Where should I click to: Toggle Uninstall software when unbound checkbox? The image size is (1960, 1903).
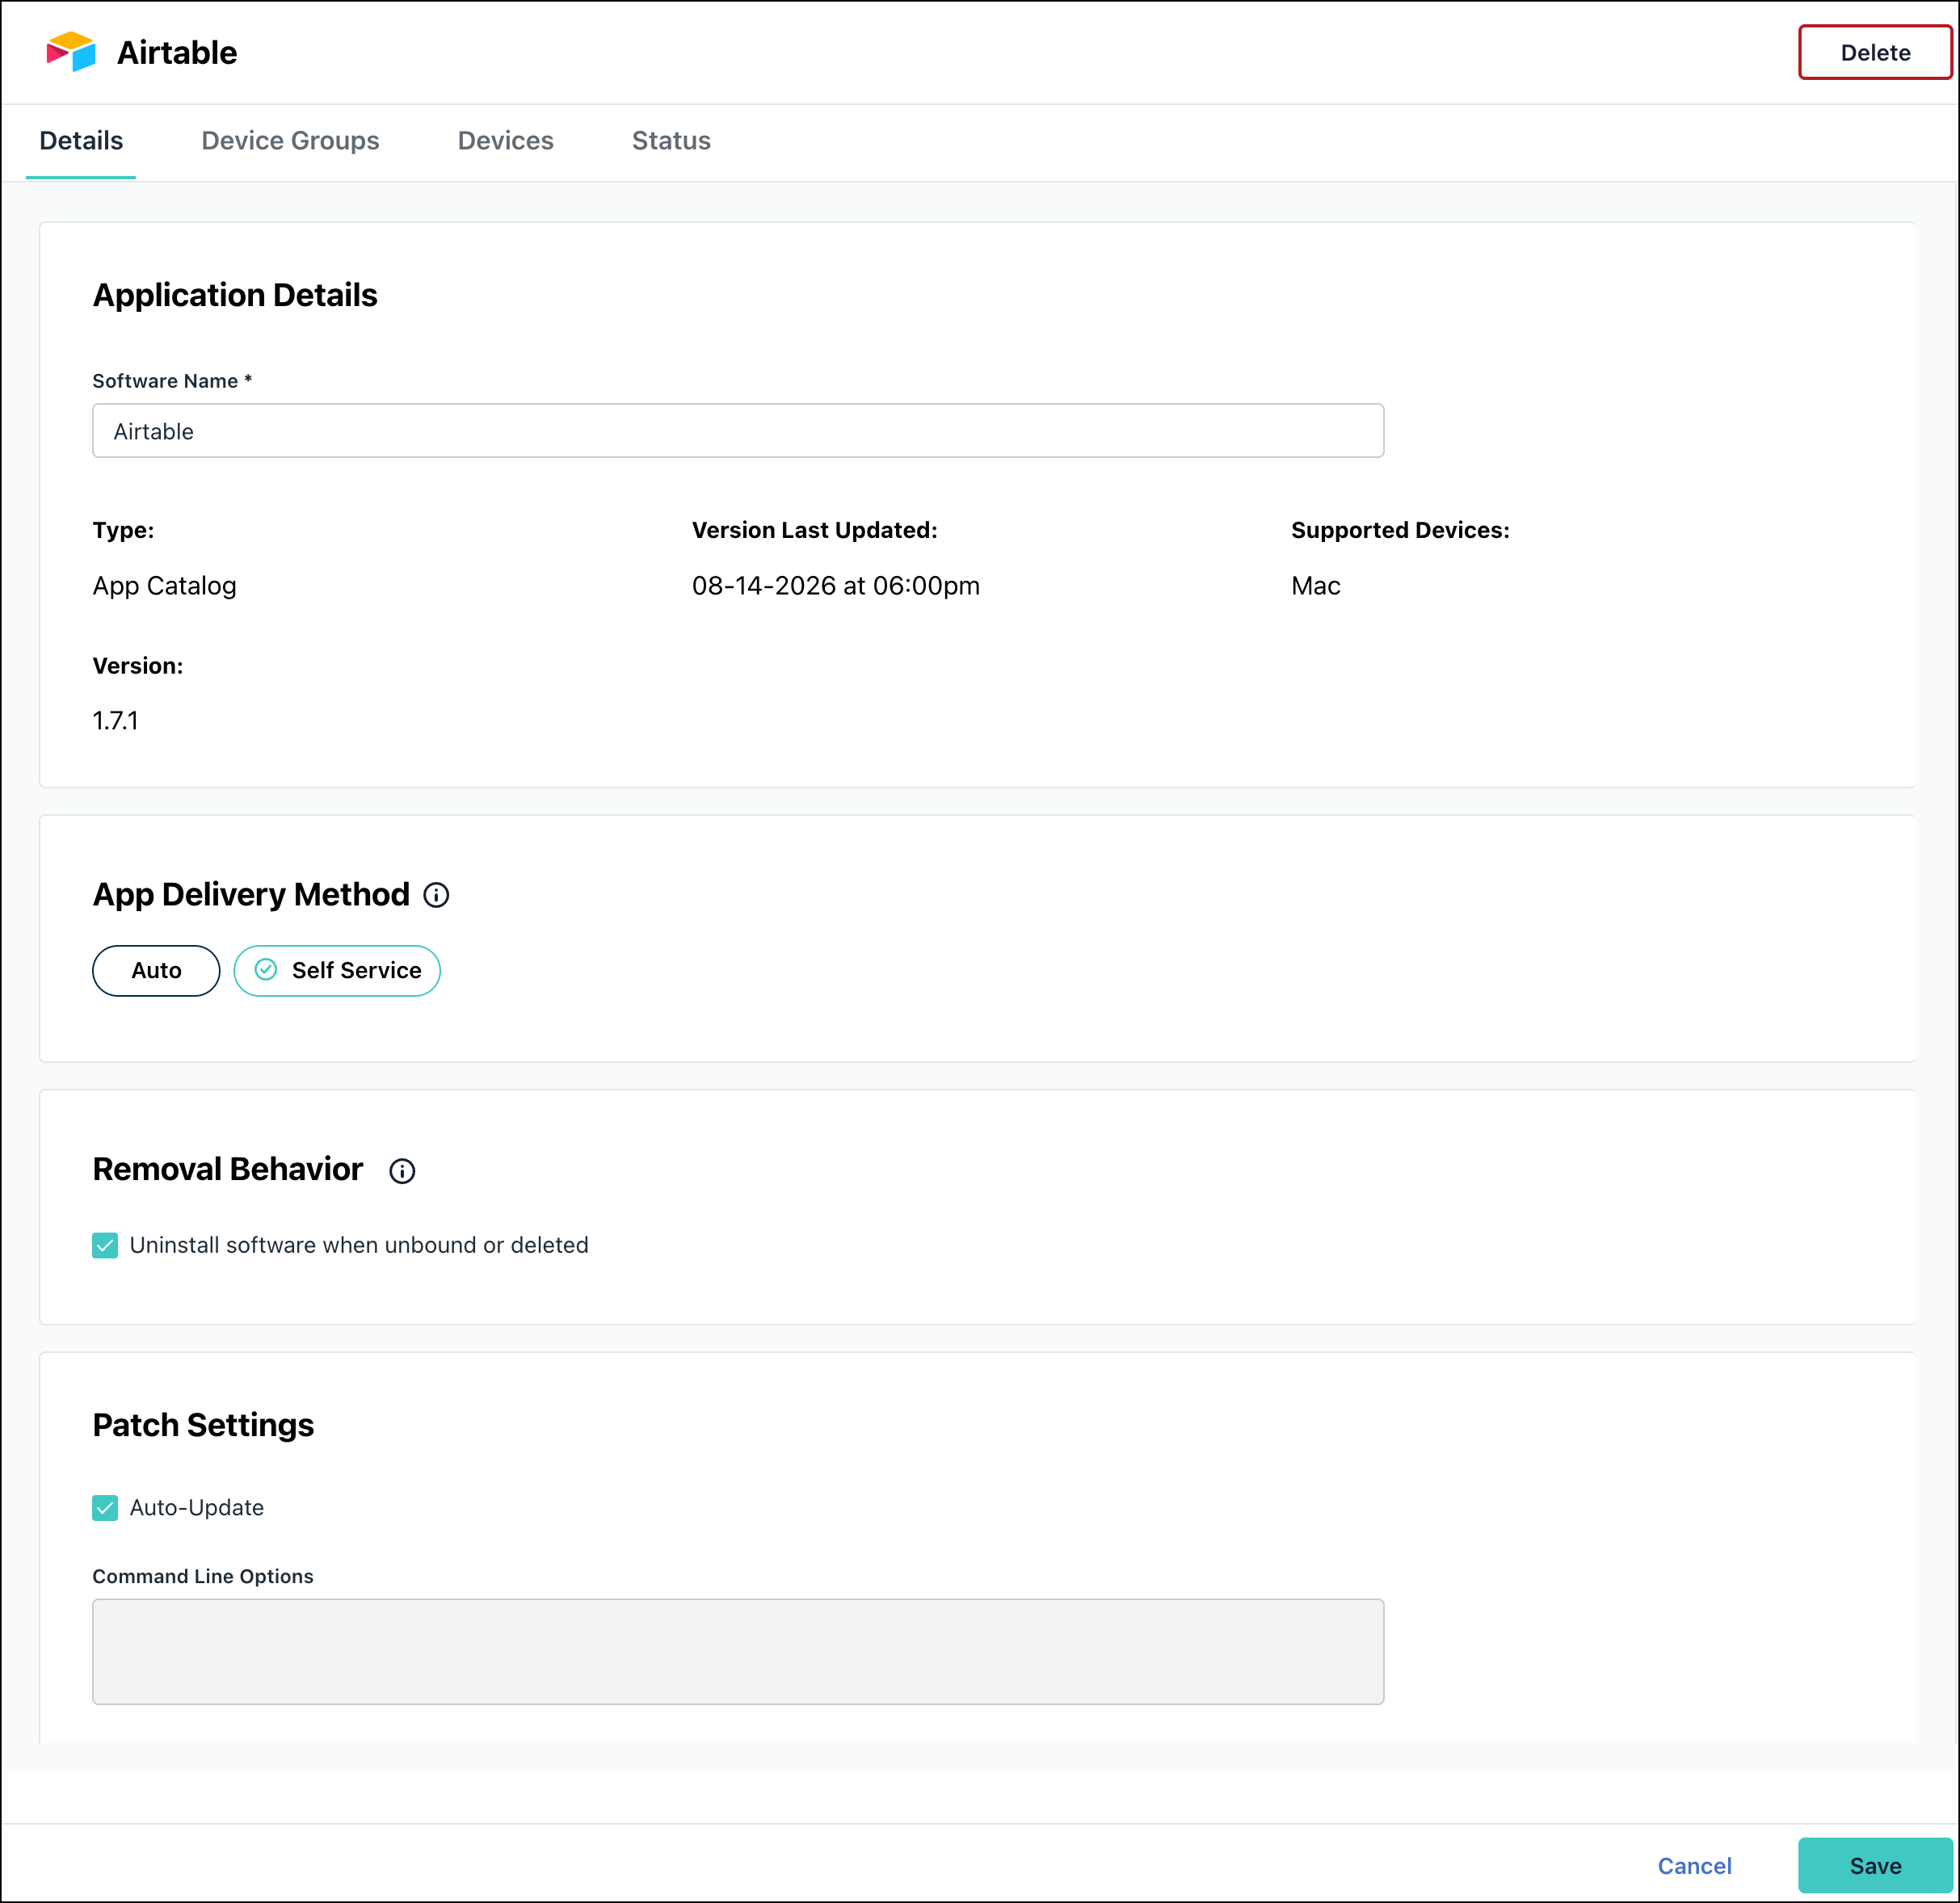(105, 1245)
